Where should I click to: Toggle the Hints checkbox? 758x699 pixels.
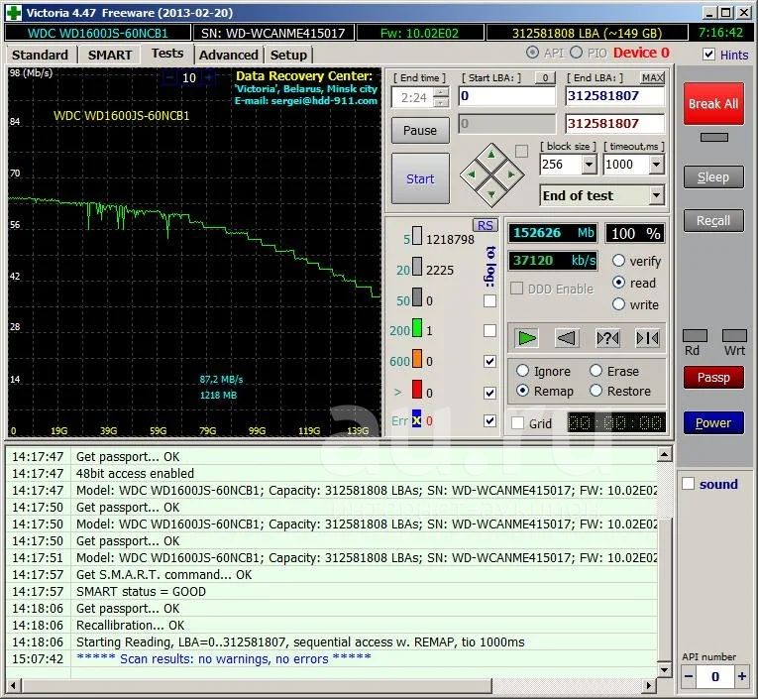click(708, 55)
